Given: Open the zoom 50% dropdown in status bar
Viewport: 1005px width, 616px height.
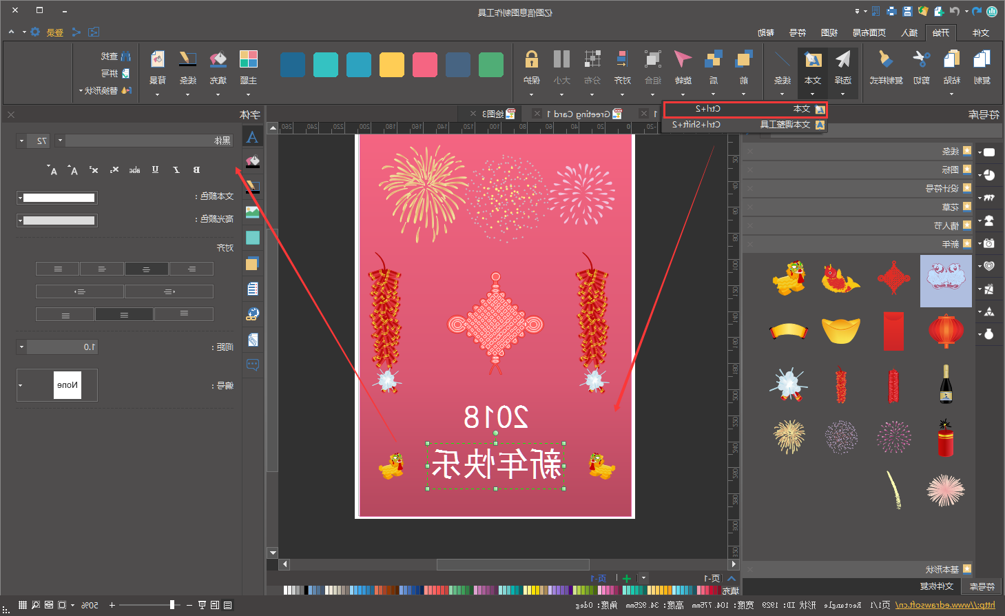Looking at the screenshot, I should pos(72,605).
